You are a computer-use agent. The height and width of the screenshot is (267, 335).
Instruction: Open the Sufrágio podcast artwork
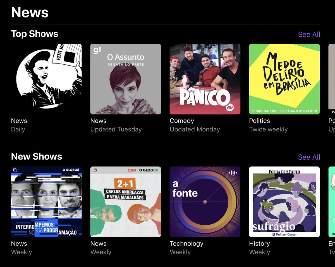pyautogui.click(x=284, y=202)
